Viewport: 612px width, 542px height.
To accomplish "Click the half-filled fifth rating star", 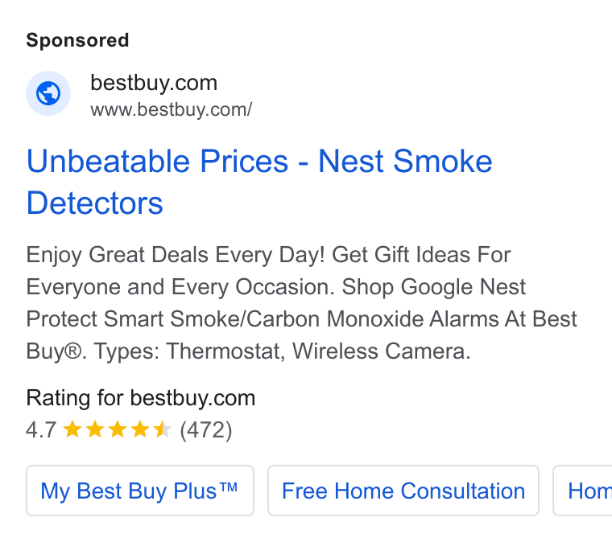I will [162, 429].
